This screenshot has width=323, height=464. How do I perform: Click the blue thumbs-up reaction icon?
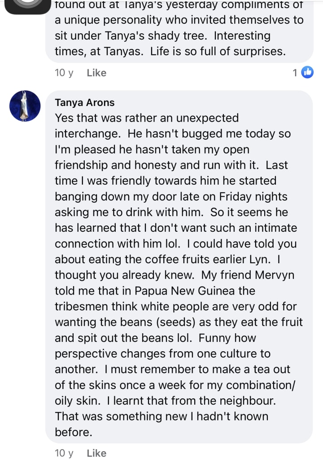coord(307,72)
